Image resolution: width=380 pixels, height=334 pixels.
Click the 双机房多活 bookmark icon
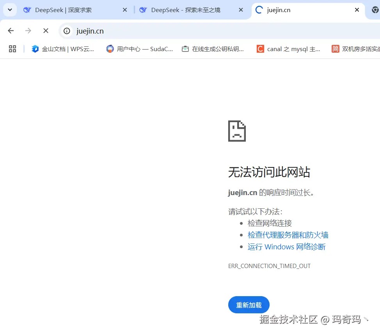335,49
